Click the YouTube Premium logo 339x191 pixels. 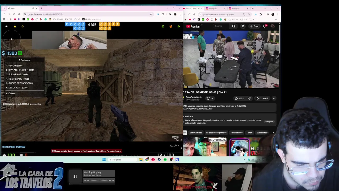(x=193, y=26)
